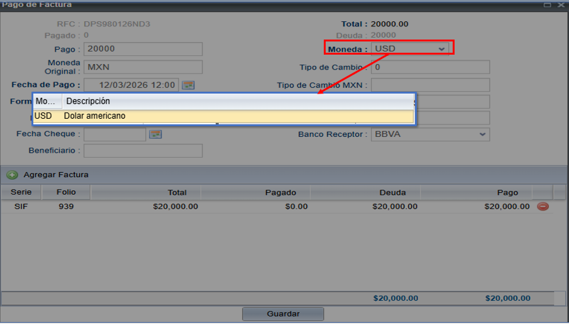The image size is (569, 324).
Task: Expand the Moneda currency dropdown
Action: click(442, 48)
